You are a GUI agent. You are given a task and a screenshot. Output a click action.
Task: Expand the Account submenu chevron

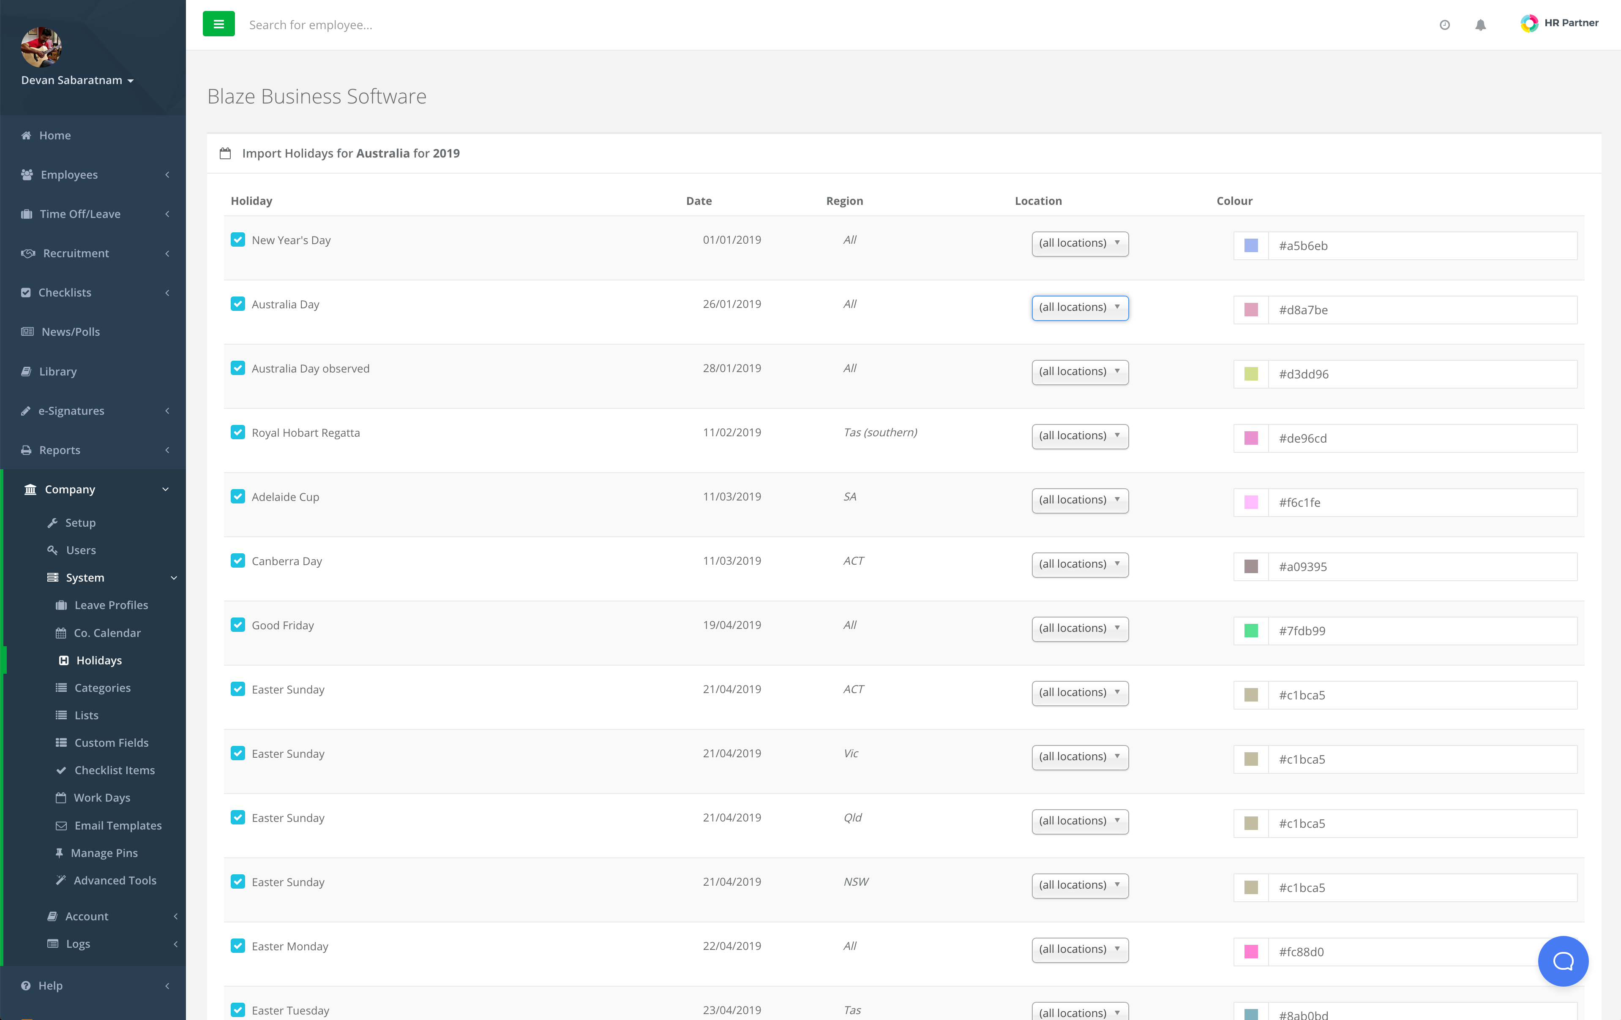pos(175,917)
